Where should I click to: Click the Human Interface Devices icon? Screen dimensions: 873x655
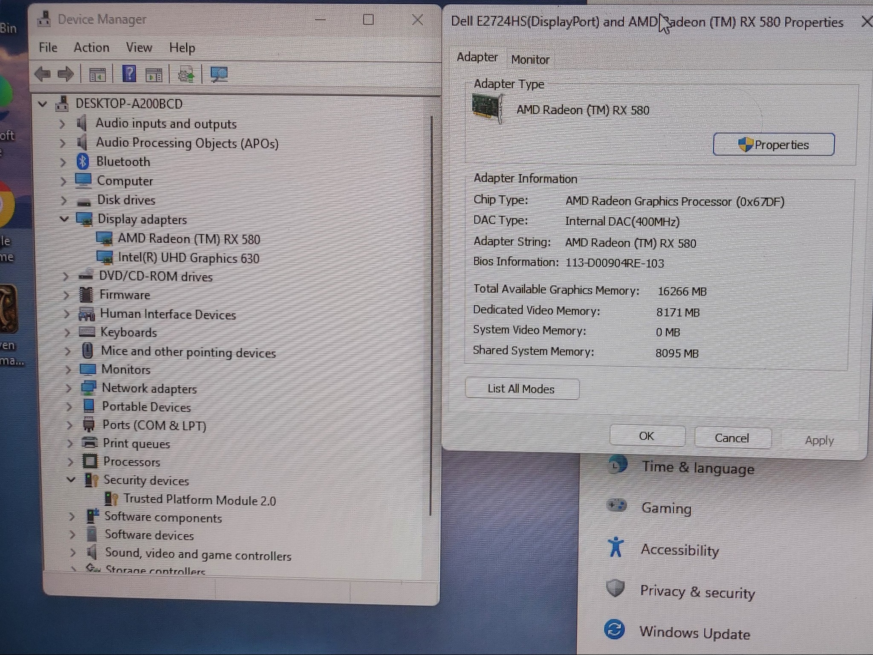coord(87,314)
